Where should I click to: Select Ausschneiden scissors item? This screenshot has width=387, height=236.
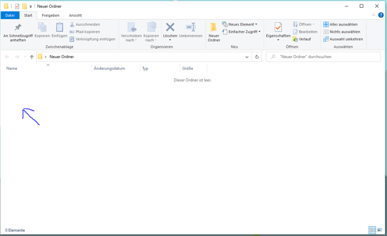pyautogui.click(x=85, y=24)
